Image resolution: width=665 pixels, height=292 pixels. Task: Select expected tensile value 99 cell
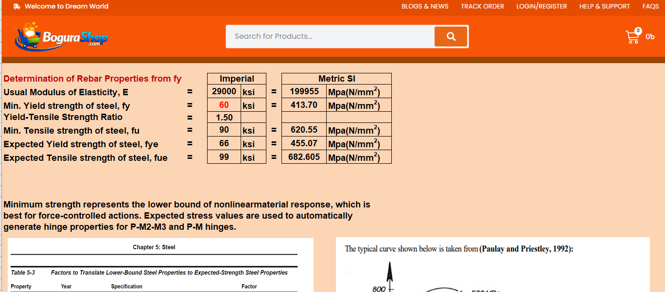point(224,157)
